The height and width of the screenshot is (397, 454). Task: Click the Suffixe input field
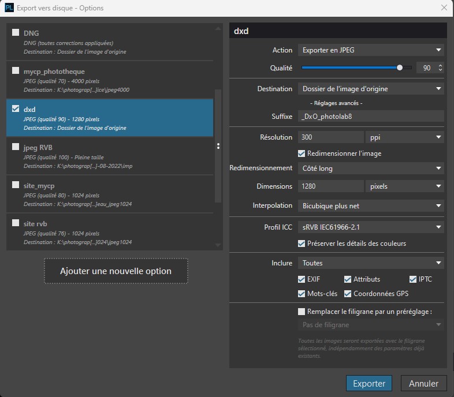pyautogui.click(x=371, y=117)
